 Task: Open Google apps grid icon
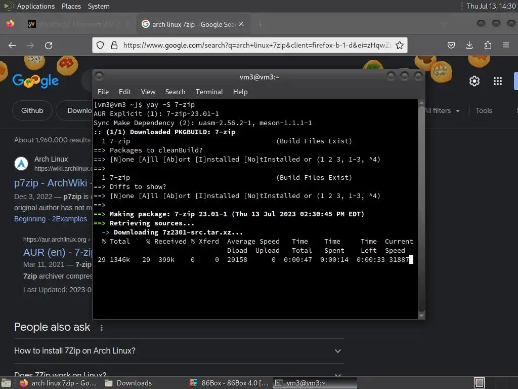[x=498, y=81]
